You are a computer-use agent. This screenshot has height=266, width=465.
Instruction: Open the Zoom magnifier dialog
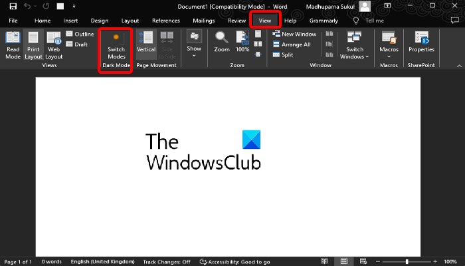pyautogui.click(x=222, y=42)
